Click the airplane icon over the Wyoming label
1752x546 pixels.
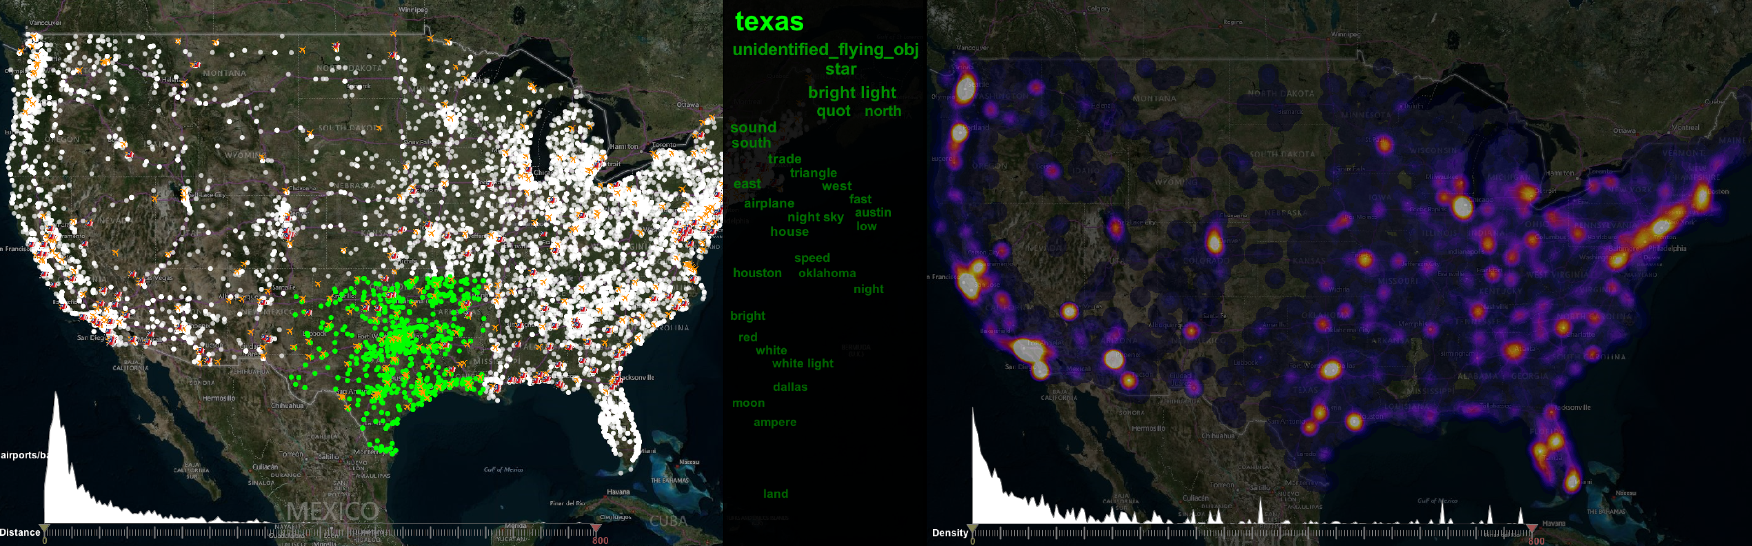click(262, 156)
